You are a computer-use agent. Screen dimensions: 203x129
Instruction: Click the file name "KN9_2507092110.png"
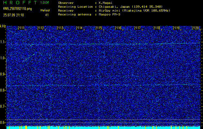coord(17,9)
